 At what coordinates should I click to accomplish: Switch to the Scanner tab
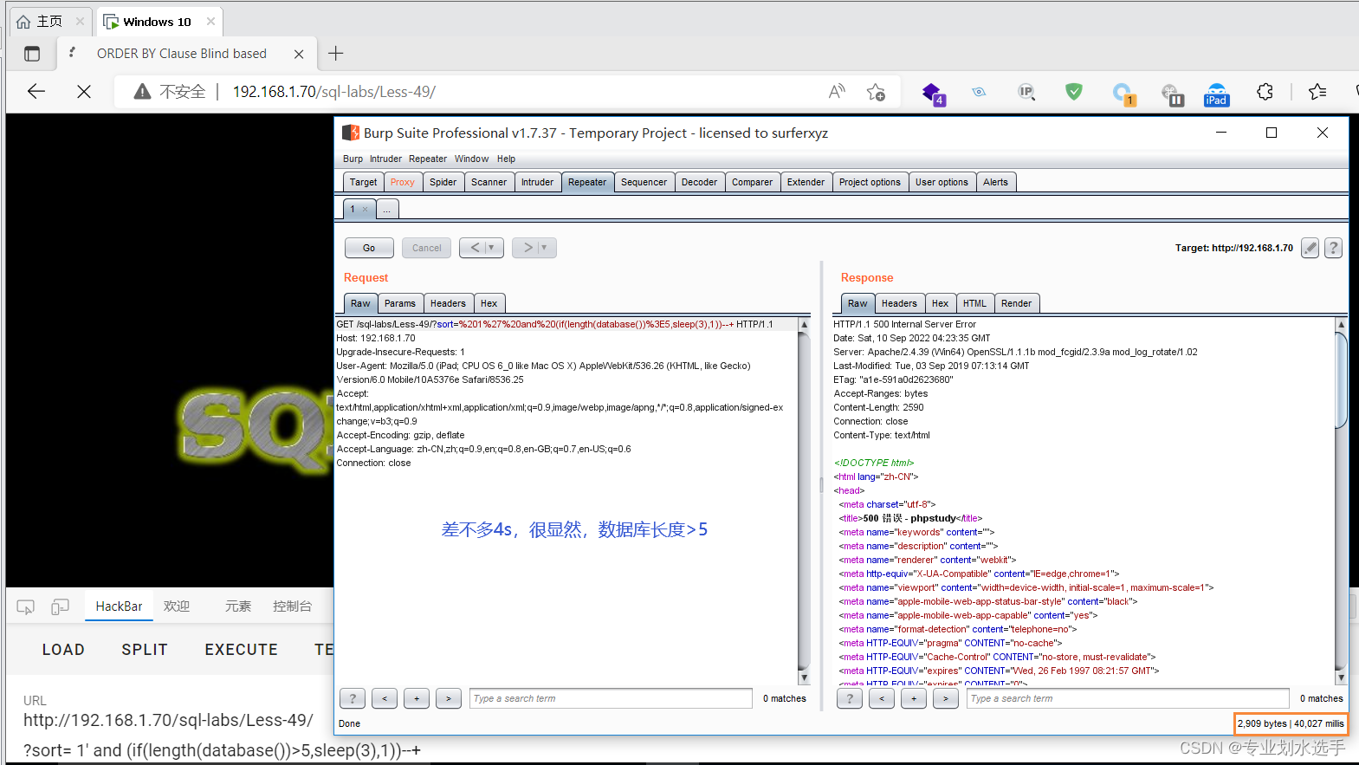point(489,182)
